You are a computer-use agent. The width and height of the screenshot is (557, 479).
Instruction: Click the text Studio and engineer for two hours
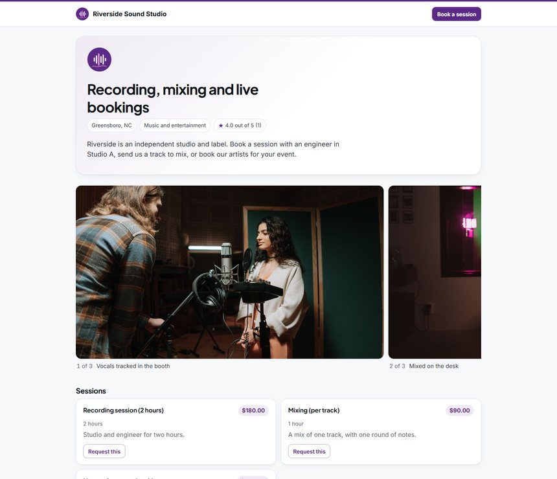pyautogui.click(x=134, y=434)
